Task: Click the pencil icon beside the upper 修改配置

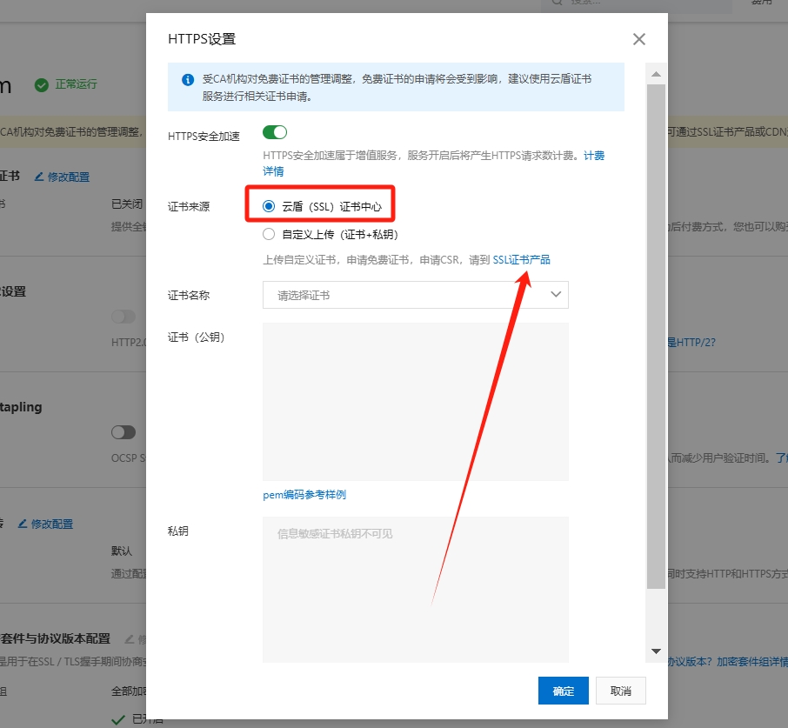Action: [39, 177]
